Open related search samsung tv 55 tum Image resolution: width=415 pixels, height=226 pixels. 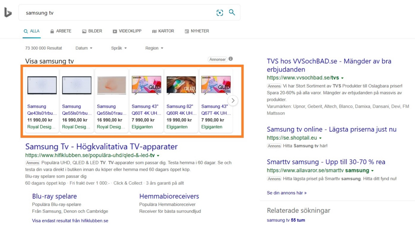[x=286, y=220]
